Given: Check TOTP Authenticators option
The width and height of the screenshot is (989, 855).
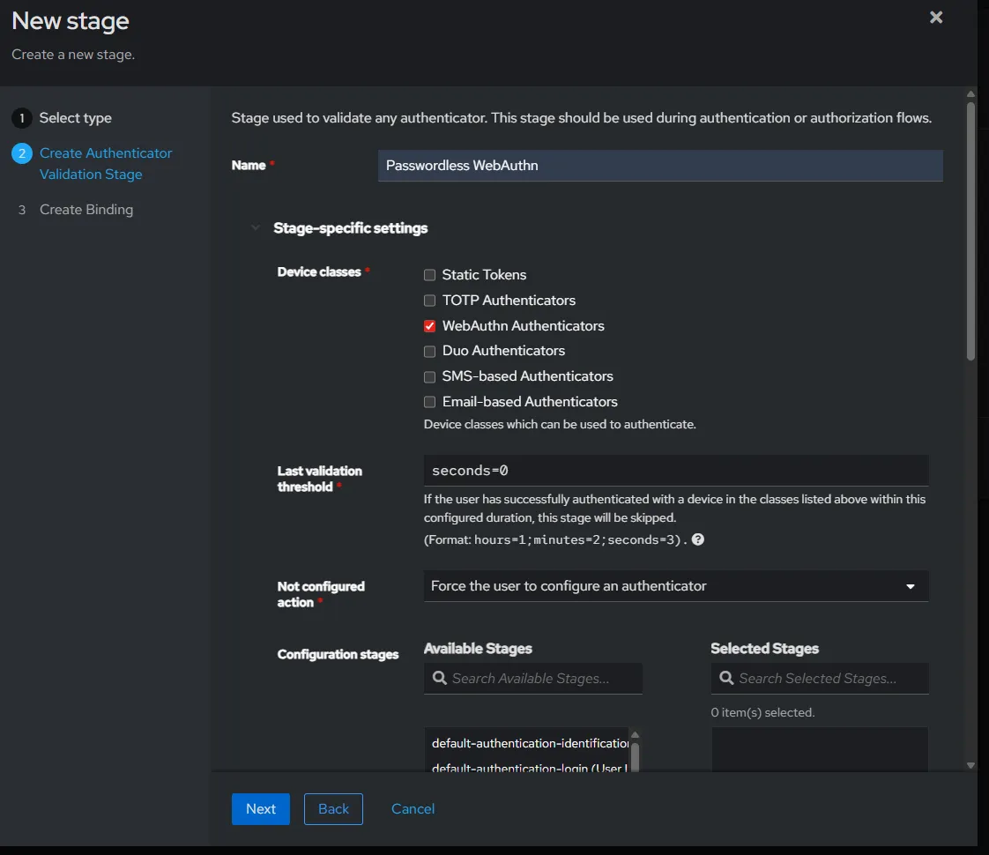Looking at the screenshot, I should coord(430,301).
